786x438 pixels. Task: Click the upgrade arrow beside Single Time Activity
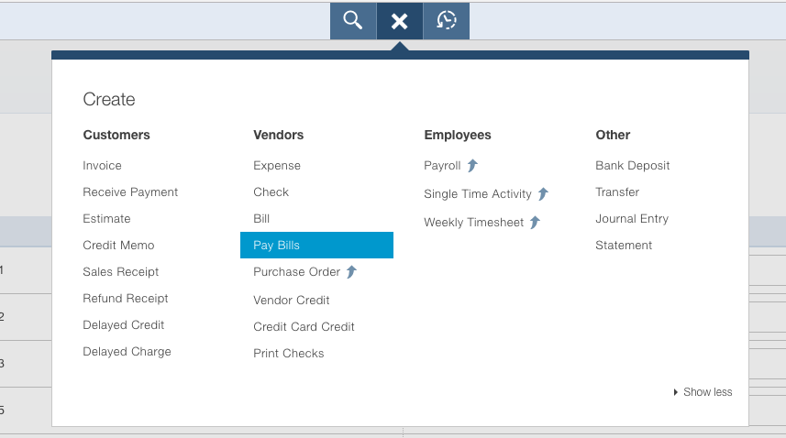pos(543,193)
